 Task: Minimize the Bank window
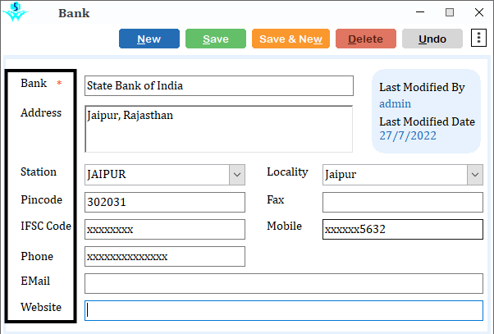[420, 12]
